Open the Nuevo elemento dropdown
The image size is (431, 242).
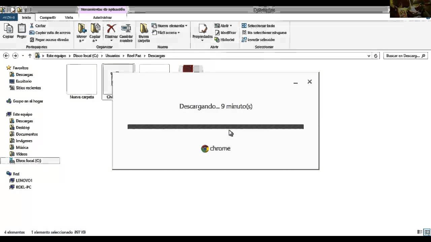coord(169,26)
